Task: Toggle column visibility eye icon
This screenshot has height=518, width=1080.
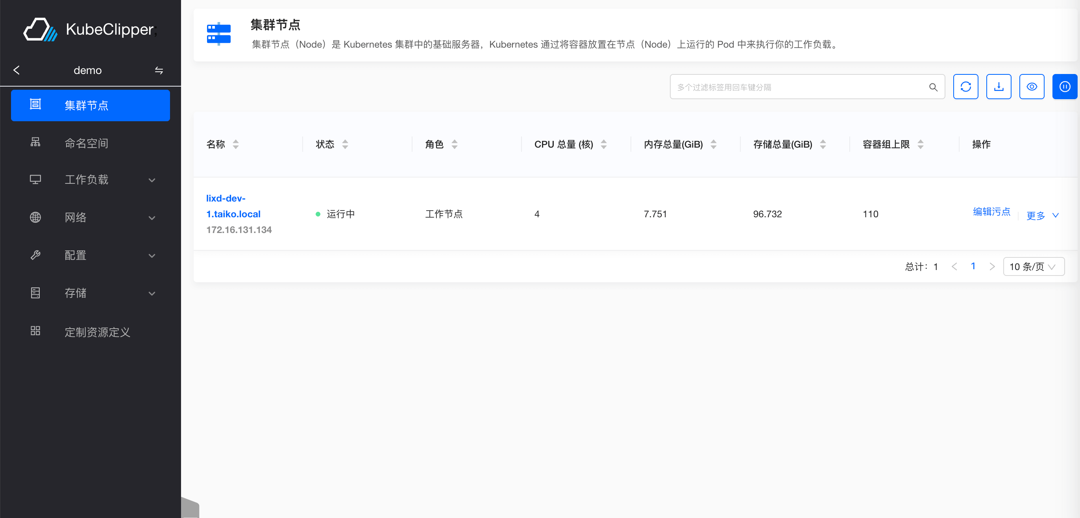Action: pos(1031,87)
